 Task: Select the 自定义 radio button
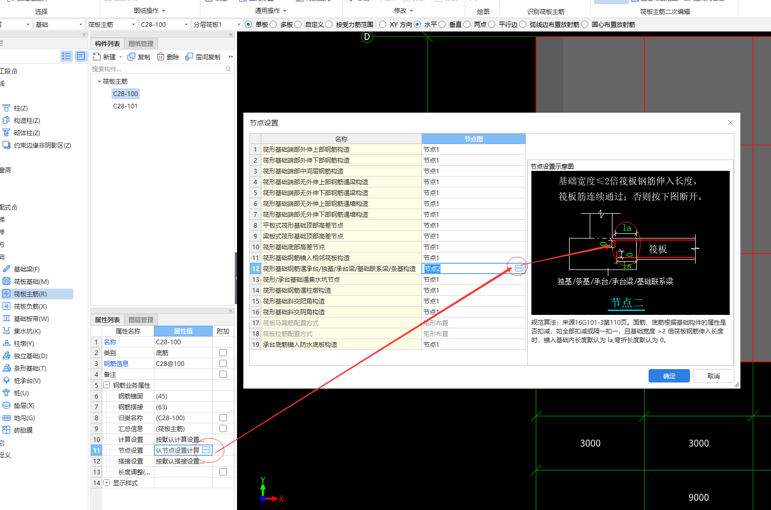pos(298,24)
